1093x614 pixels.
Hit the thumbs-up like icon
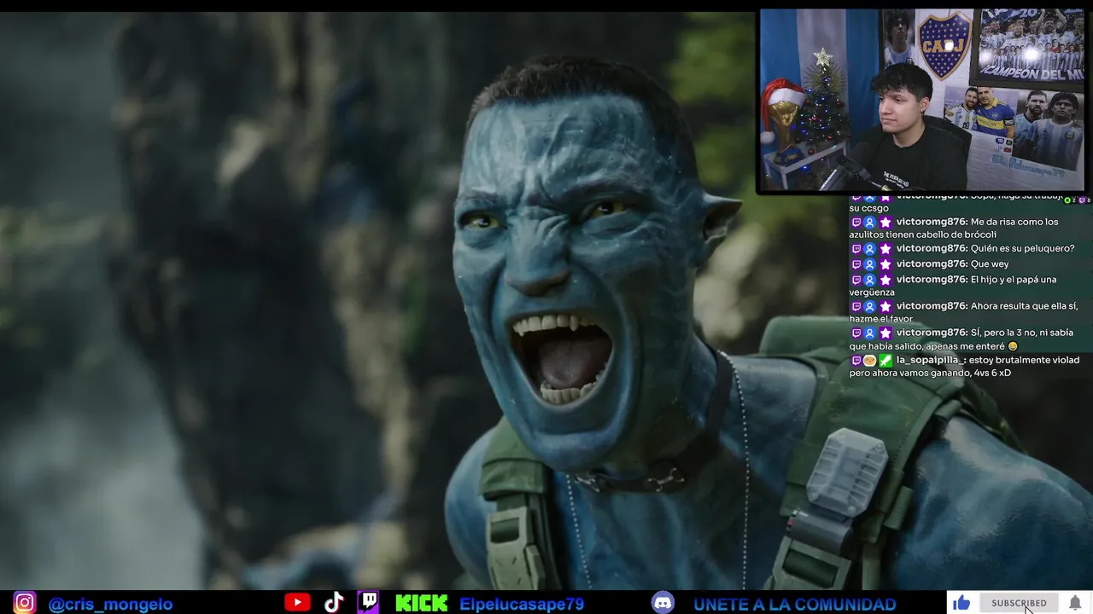tap(961, 603)
